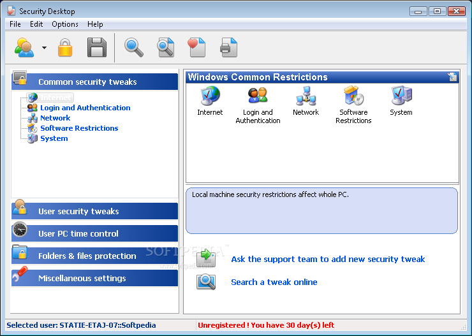Open the Options menu
Viewport: 472px width, 336px height.
point(65,24)
